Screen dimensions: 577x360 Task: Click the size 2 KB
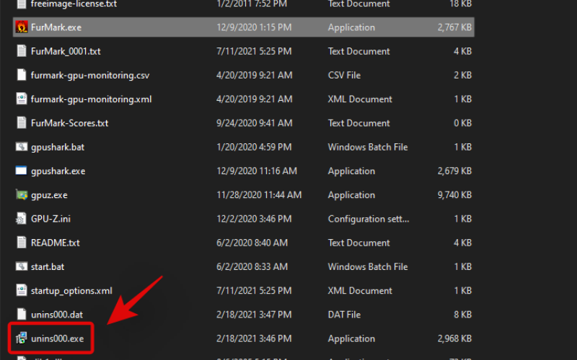[x=462, y=76]
